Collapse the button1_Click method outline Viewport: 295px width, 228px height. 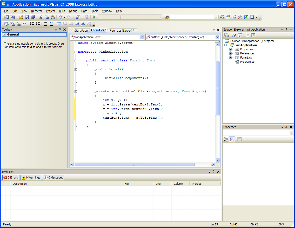click(x=76, y=91)
